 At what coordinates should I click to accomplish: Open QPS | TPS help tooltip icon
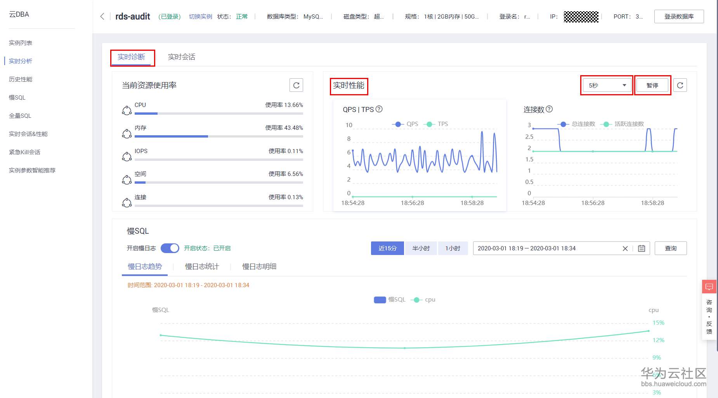tap(379, 109)
